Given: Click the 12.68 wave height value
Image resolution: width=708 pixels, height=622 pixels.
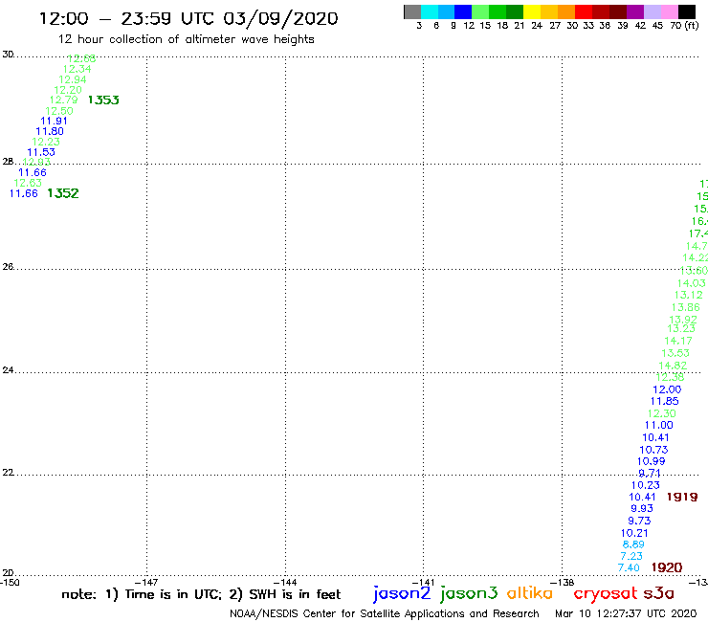Looking at the screenshot, I should (x=81, y=58).
